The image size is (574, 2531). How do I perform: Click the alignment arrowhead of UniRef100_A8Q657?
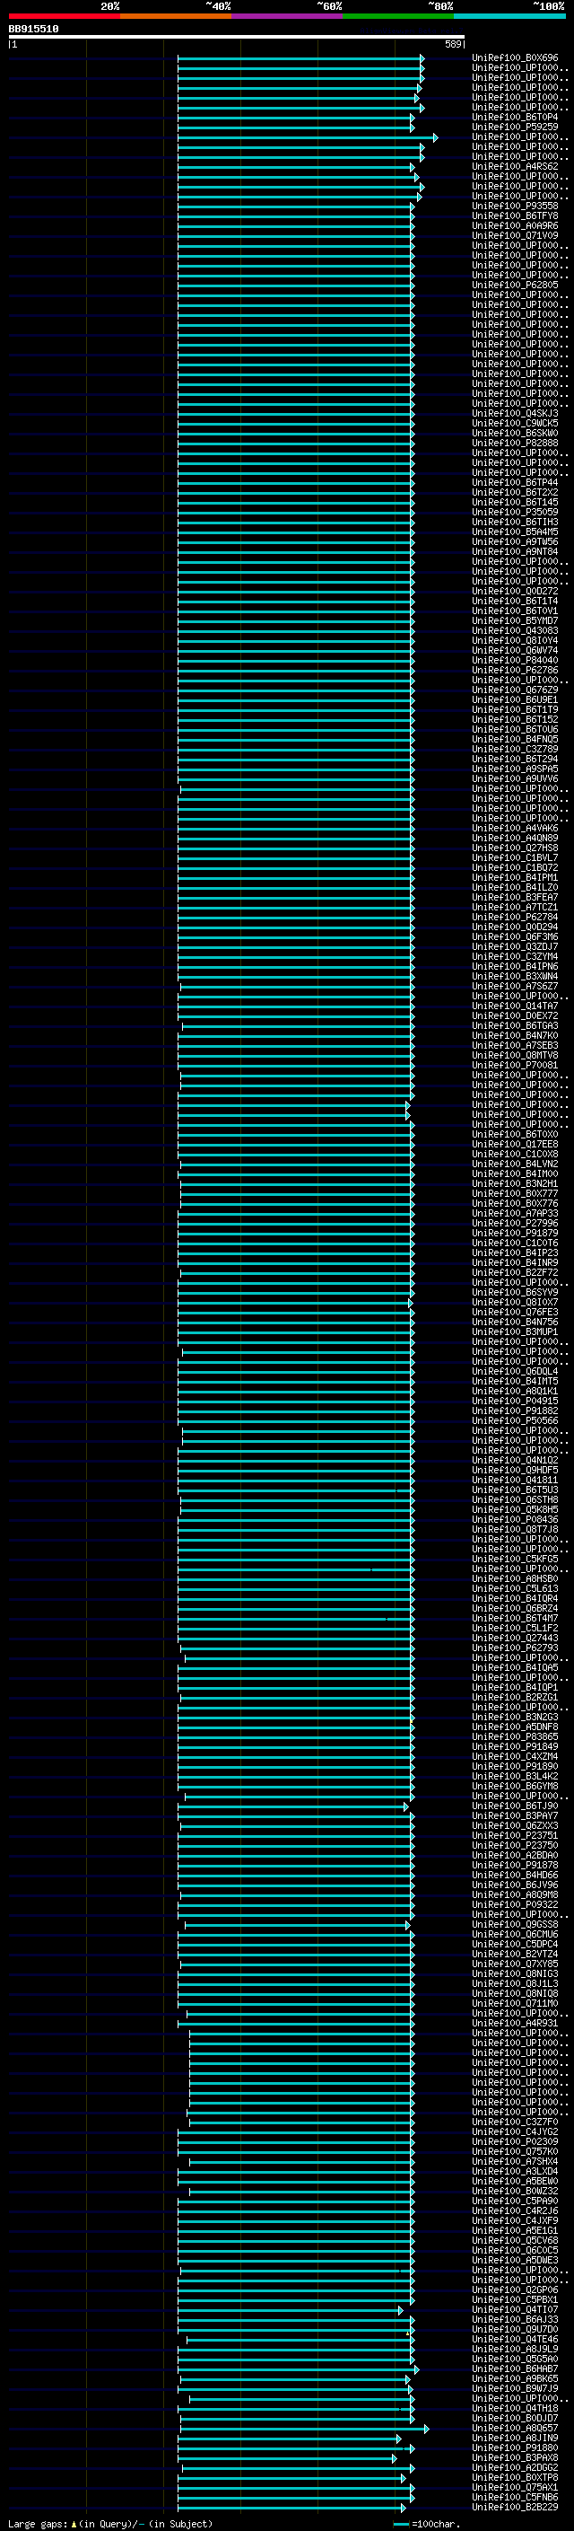tap(426, 2429)
